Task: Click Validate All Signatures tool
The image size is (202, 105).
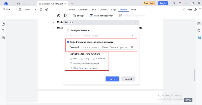Action: (x=132, y=16)
